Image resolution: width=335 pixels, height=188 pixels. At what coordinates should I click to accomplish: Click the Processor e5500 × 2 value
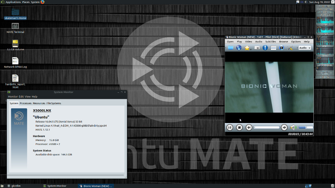coord(55,144)
